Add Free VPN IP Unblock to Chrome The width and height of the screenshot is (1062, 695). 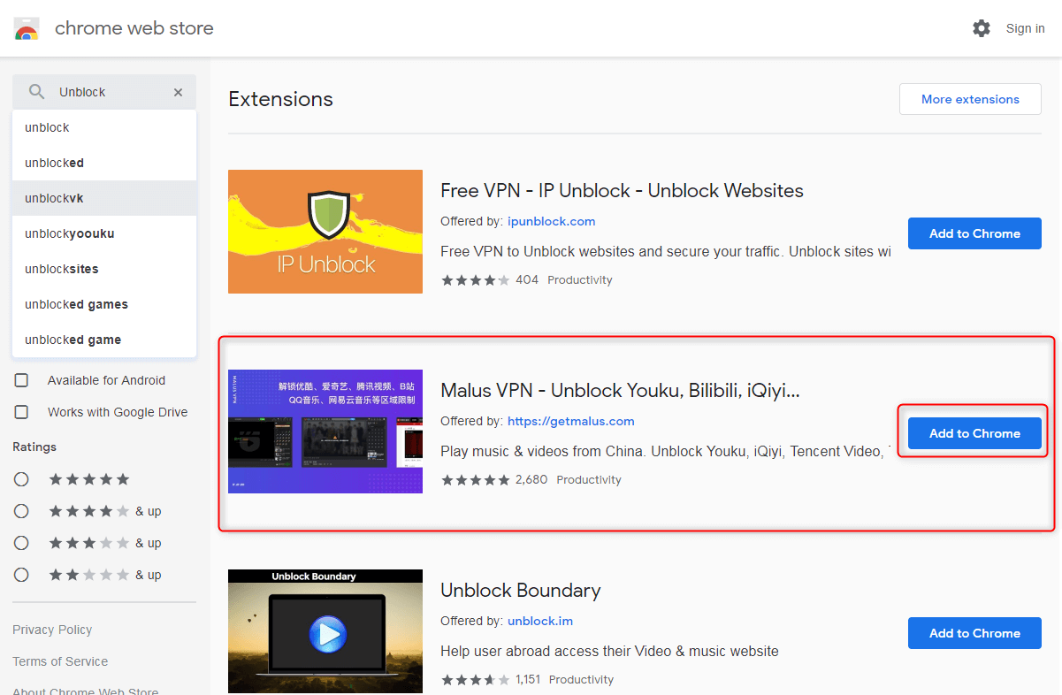point(974,233)
